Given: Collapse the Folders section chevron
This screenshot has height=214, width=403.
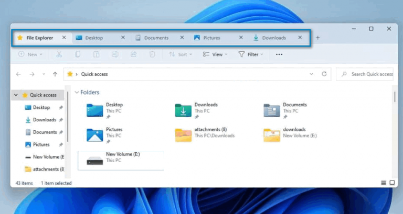Looking at the screenshot, I should click(x=77, y=93).
